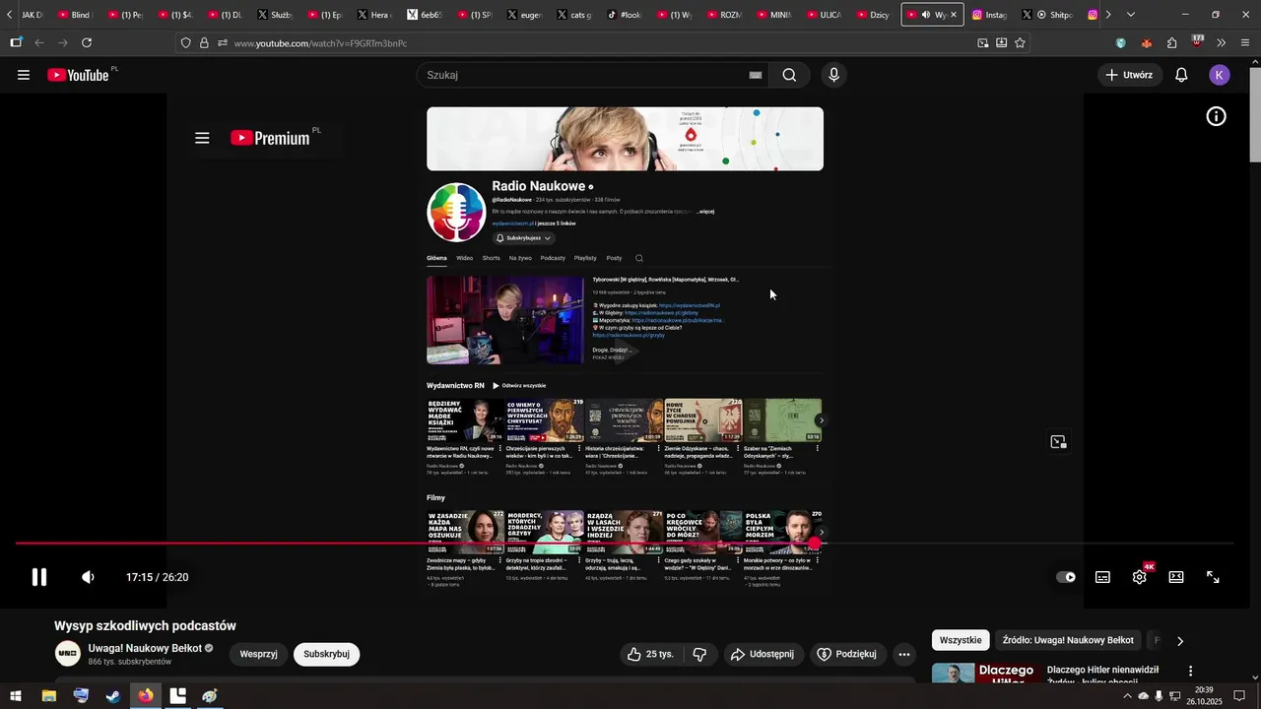This screenshot has height=709, width=1261.
Task: Open Firefox from the taskbar
Action: (x=146, y=695)
